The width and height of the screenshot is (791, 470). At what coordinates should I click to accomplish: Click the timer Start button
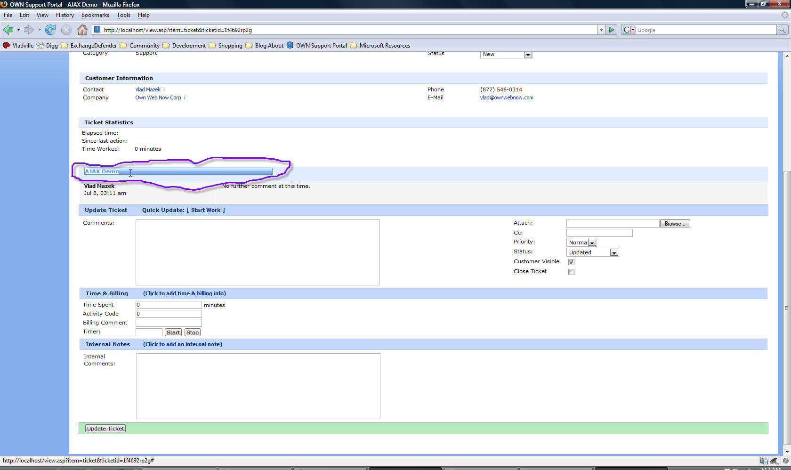click(173, 332)
